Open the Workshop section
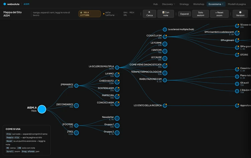 pyautogui.click(x=198, y=4)
